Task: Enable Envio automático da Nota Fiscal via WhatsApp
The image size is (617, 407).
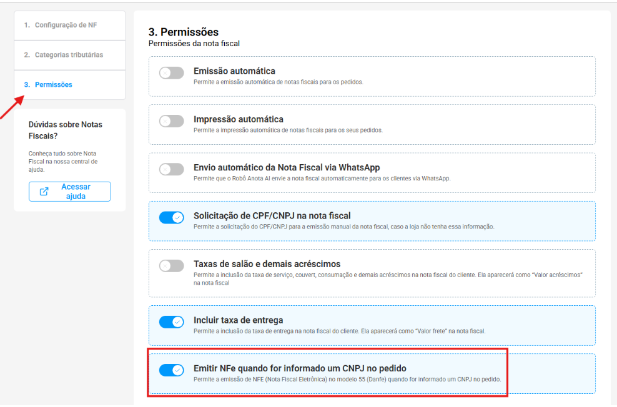Action: pos(171,169)
